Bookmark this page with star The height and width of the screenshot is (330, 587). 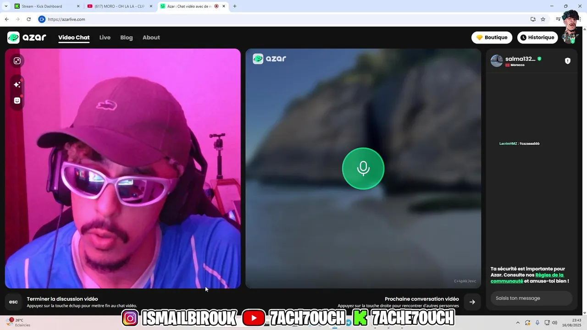point(543,19)
